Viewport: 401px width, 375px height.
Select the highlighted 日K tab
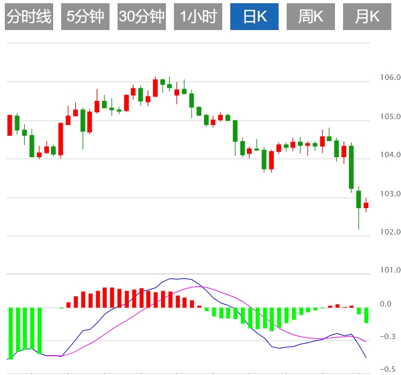click(254, 17)
